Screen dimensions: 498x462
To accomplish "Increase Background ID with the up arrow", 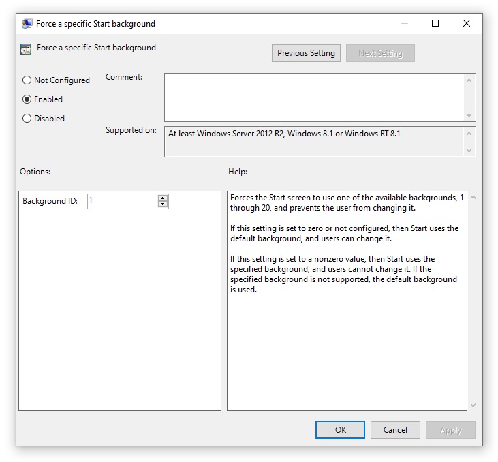I will tap(162, 198).
